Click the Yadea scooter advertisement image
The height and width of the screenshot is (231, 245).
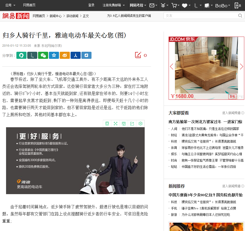[x=75, y=161]
